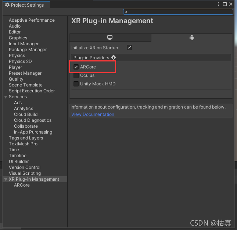Select Physics 2D settings

[x=20, y=61]
